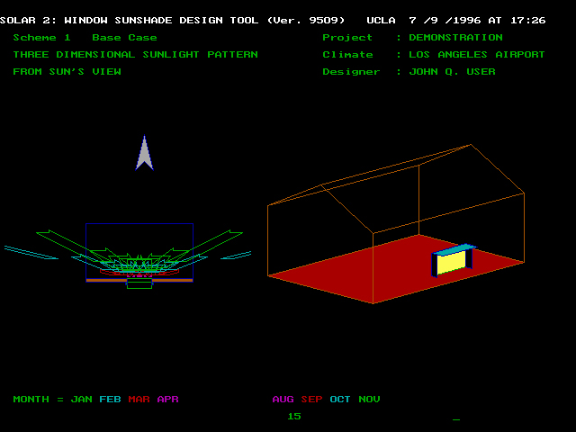Image resolution: width=576 pixels, height=432 pixels.
Task: Click the 'UCLA' text in header
Action: 381,20
